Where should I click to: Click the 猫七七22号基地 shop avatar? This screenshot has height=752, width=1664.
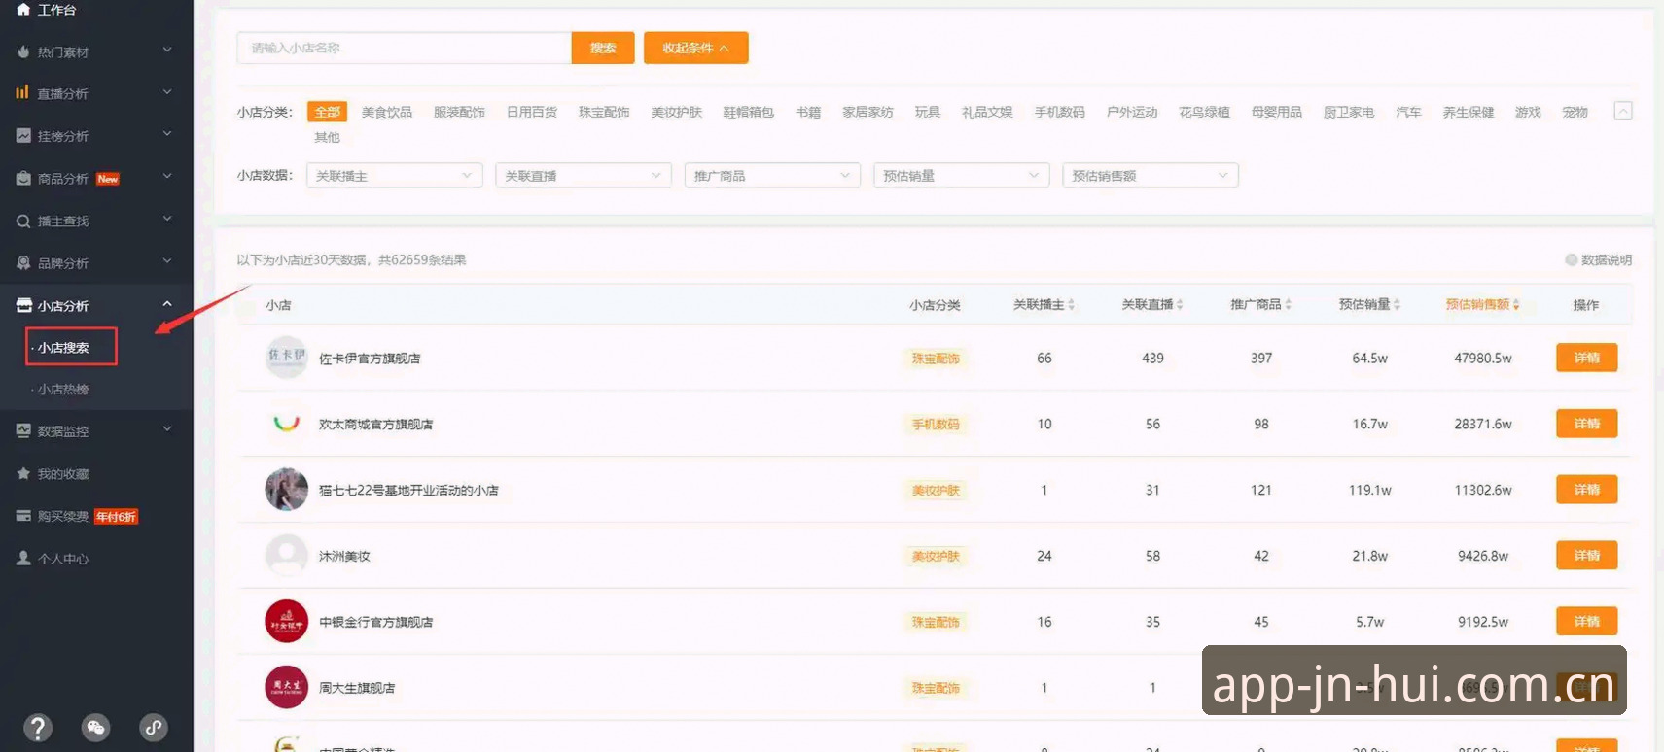(286, 490)
